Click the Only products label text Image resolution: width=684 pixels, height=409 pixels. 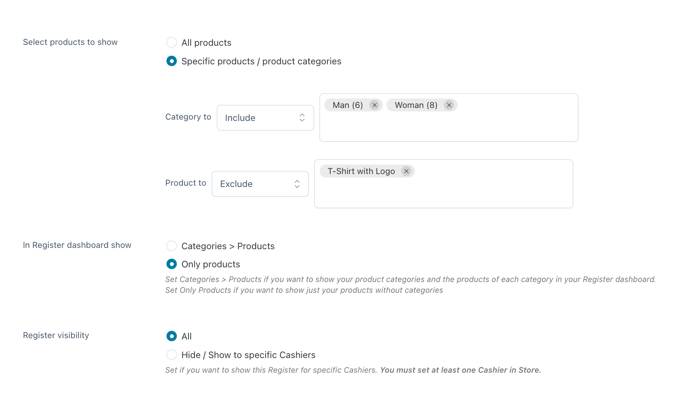[211, 264]
